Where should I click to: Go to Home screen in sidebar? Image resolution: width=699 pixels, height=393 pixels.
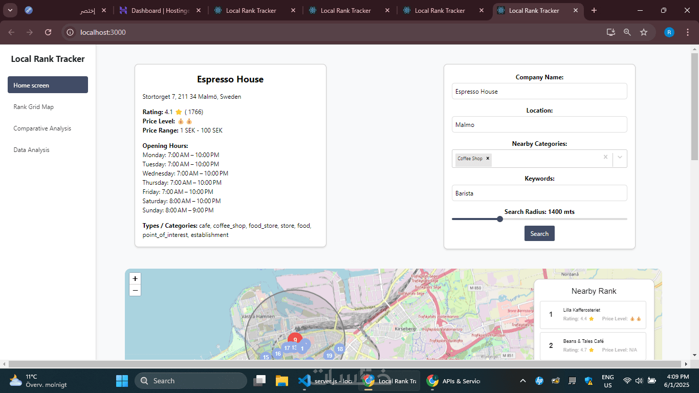[48, 85]
